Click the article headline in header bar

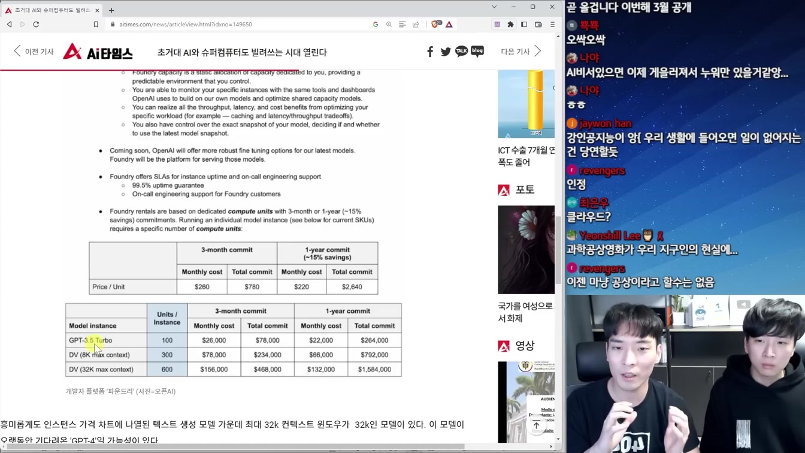pos(242,52)
